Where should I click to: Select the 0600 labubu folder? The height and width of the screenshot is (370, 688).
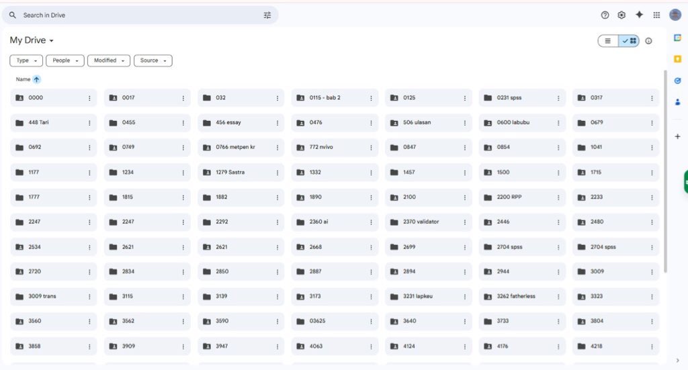coord(522,123)
